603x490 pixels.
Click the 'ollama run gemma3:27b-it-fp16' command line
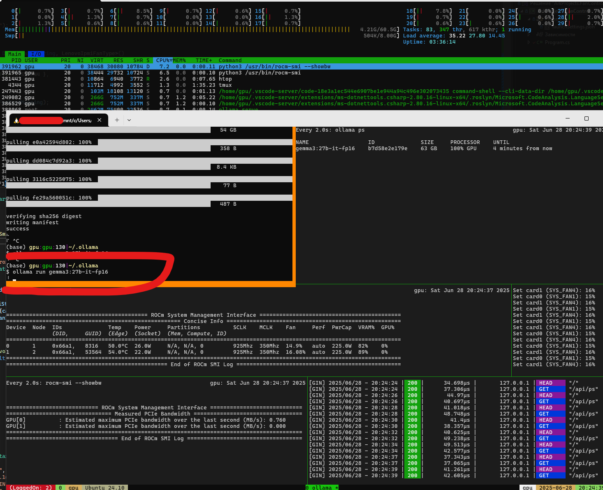[57, 272]
